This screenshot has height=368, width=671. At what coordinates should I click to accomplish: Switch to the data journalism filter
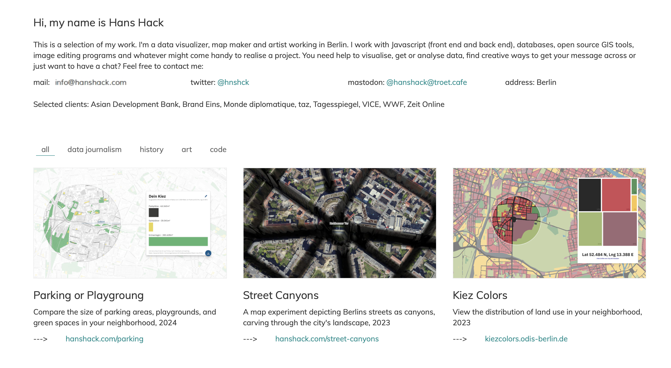tap(94, 149)
